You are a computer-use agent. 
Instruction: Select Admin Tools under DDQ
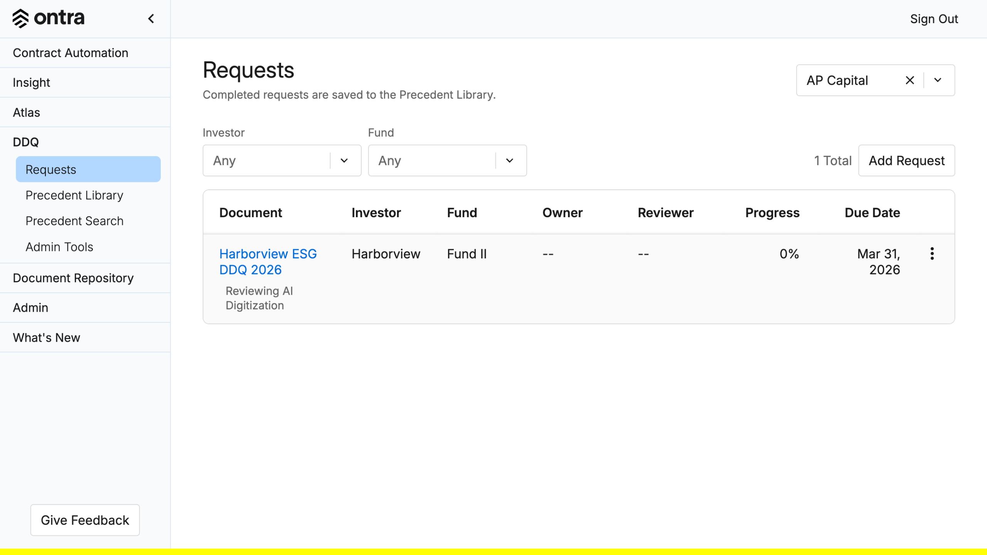59,247
